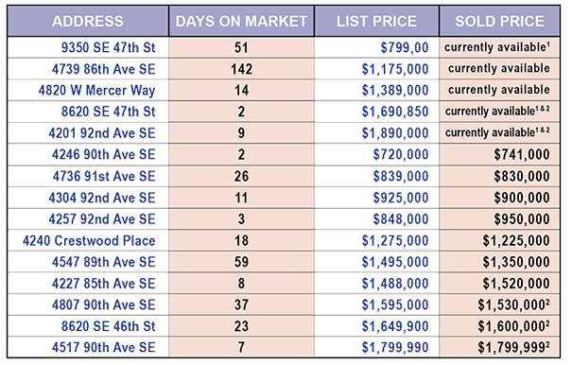Select the $1,690,850 list price
Screen dimensions: 572x365
(395, 112)
